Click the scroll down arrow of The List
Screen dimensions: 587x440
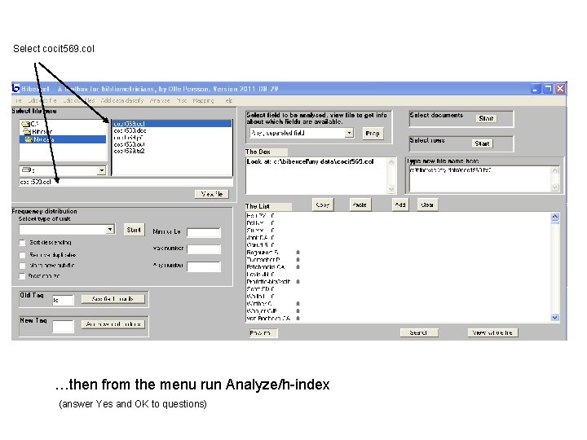pyautogui.click(x=555, y=317)
